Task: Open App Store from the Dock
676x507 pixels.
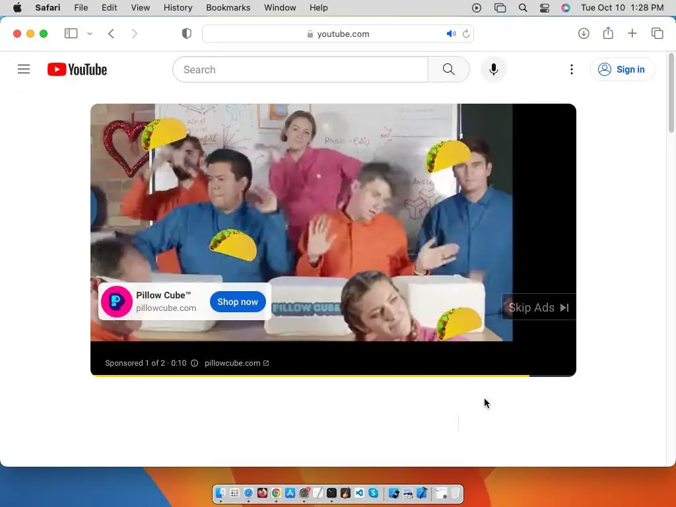Action: coord(290,492)
